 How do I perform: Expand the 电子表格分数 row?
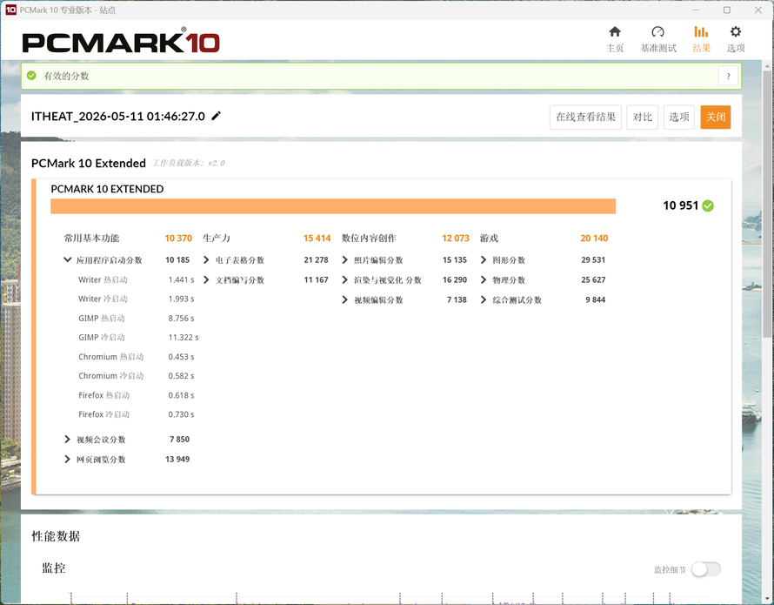pyautogui.click(x=206, y=259)
